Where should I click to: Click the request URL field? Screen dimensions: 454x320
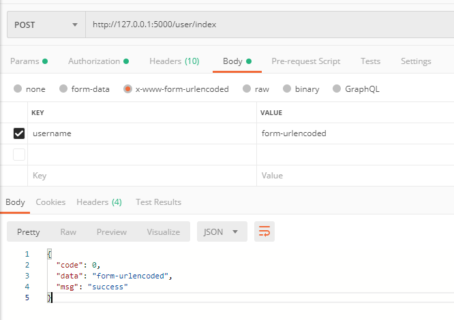coord(266,25)
